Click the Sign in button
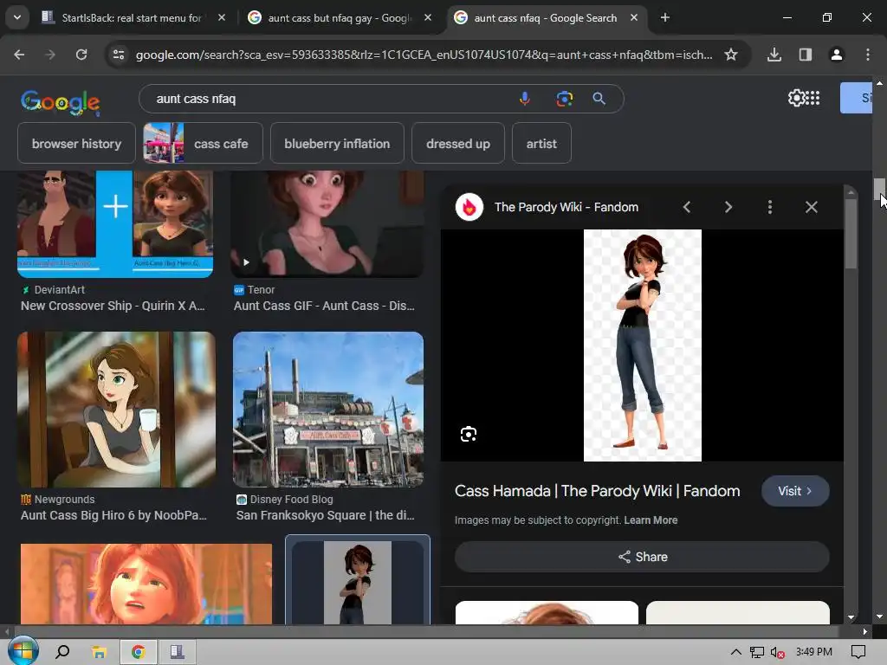The image size is (887, 665). coord(857,98)
